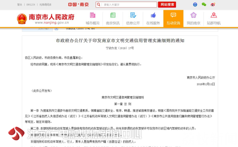Click the red 网站搜索 button

pyautogui.click(x=167, y=4)
